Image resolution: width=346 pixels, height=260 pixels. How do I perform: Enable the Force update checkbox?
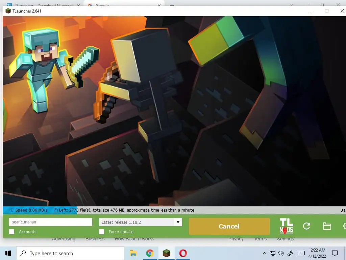(x=101, y=232)
